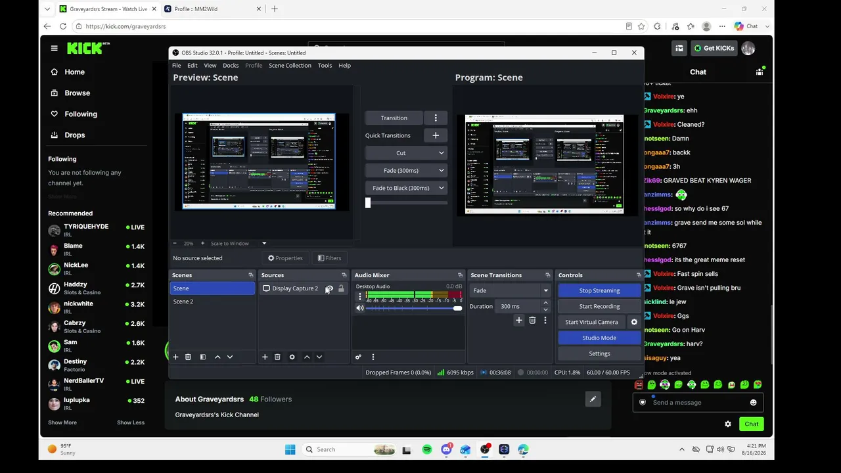
Task: Configure virtual camera with the gear icon
Action: pyautogui.click(x=634, y=322)
